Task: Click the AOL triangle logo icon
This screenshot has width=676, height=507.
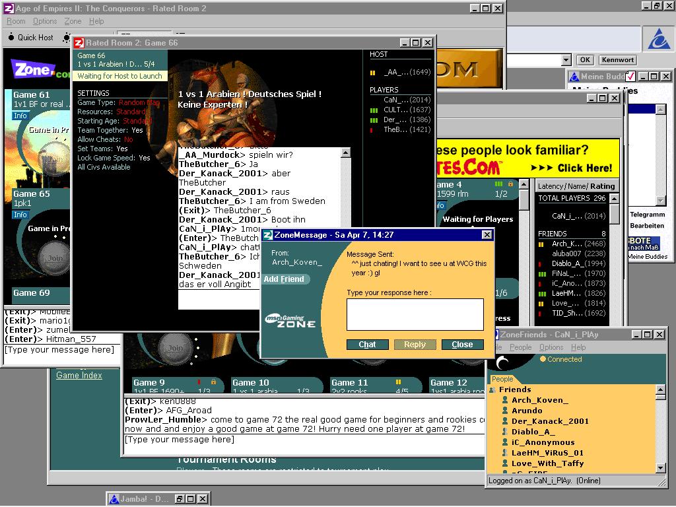Action: (x=659, y=39)
